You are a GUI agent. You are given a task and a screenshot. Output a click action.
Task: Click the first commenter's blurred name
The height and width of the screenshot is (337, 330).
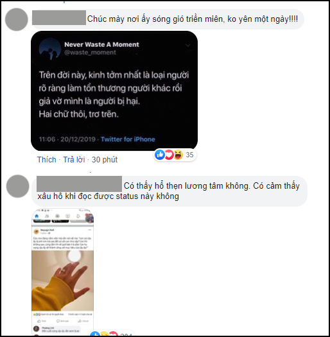point(59,17)
